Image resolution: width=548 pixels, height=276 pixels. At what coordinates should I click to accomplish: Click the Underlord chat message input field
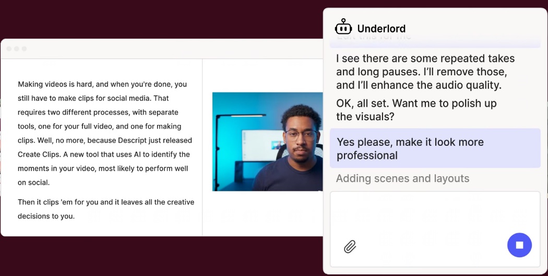435,229
